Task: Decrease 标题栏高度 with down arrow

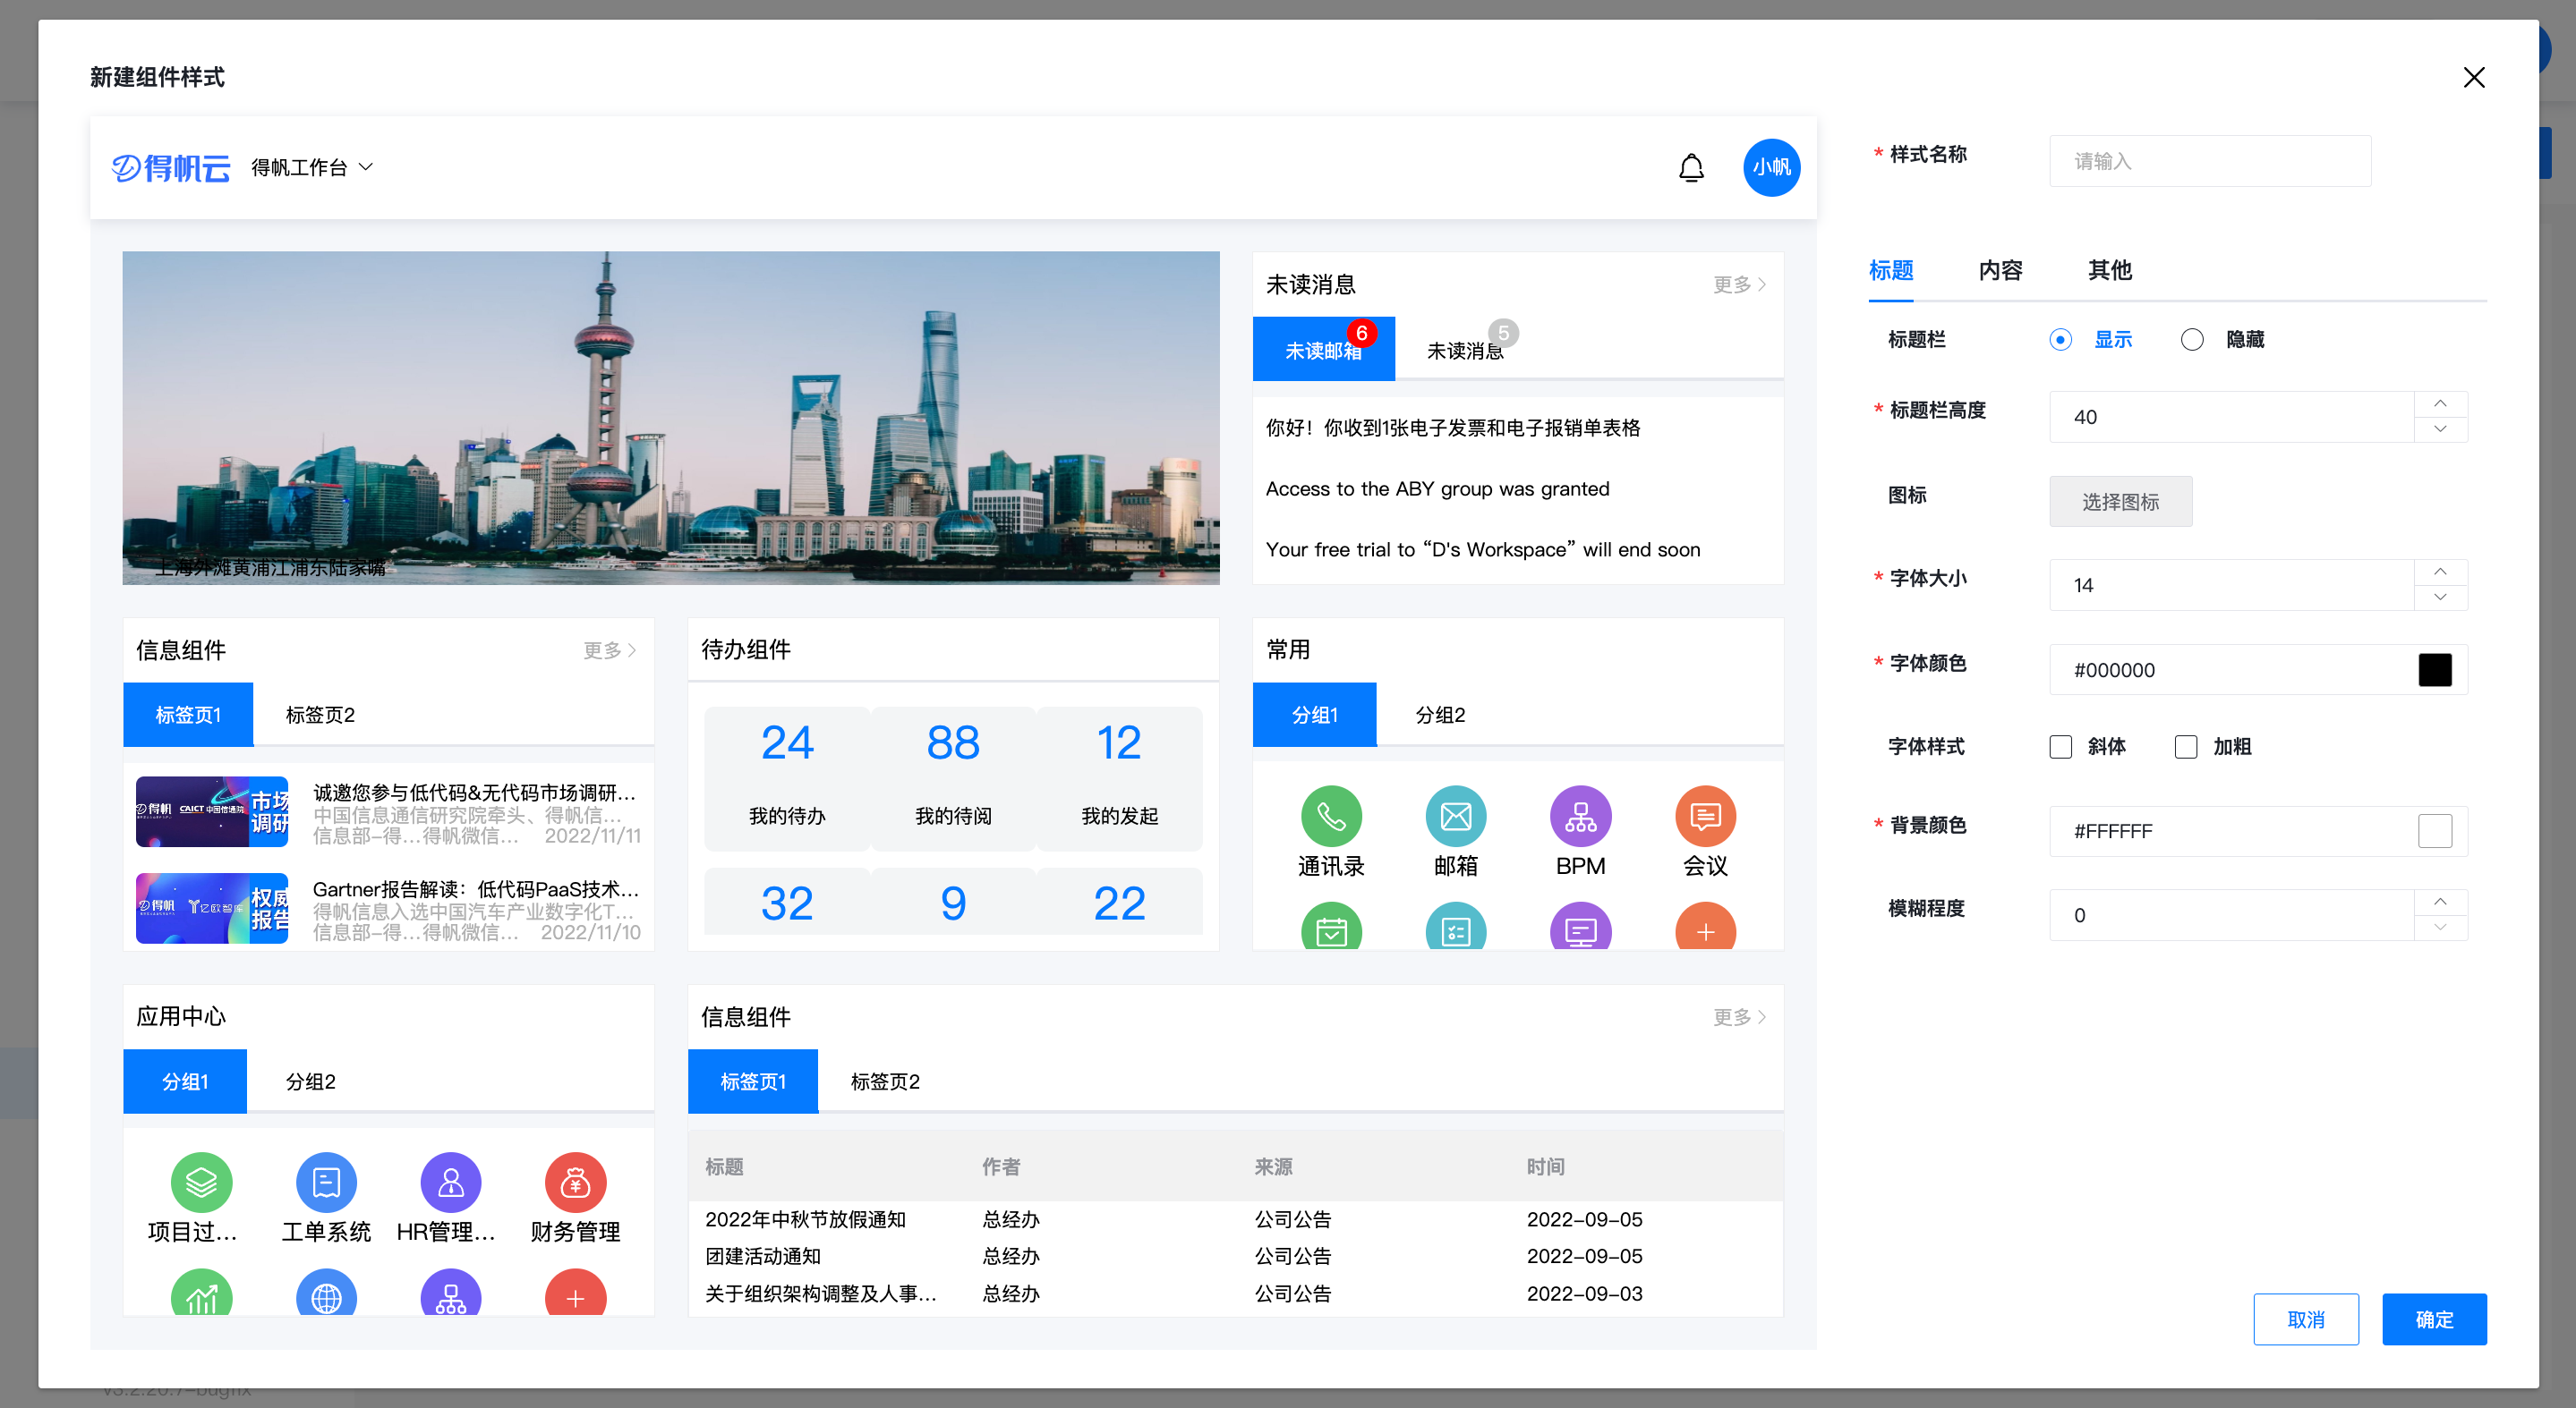Action: pos(2440,428)
